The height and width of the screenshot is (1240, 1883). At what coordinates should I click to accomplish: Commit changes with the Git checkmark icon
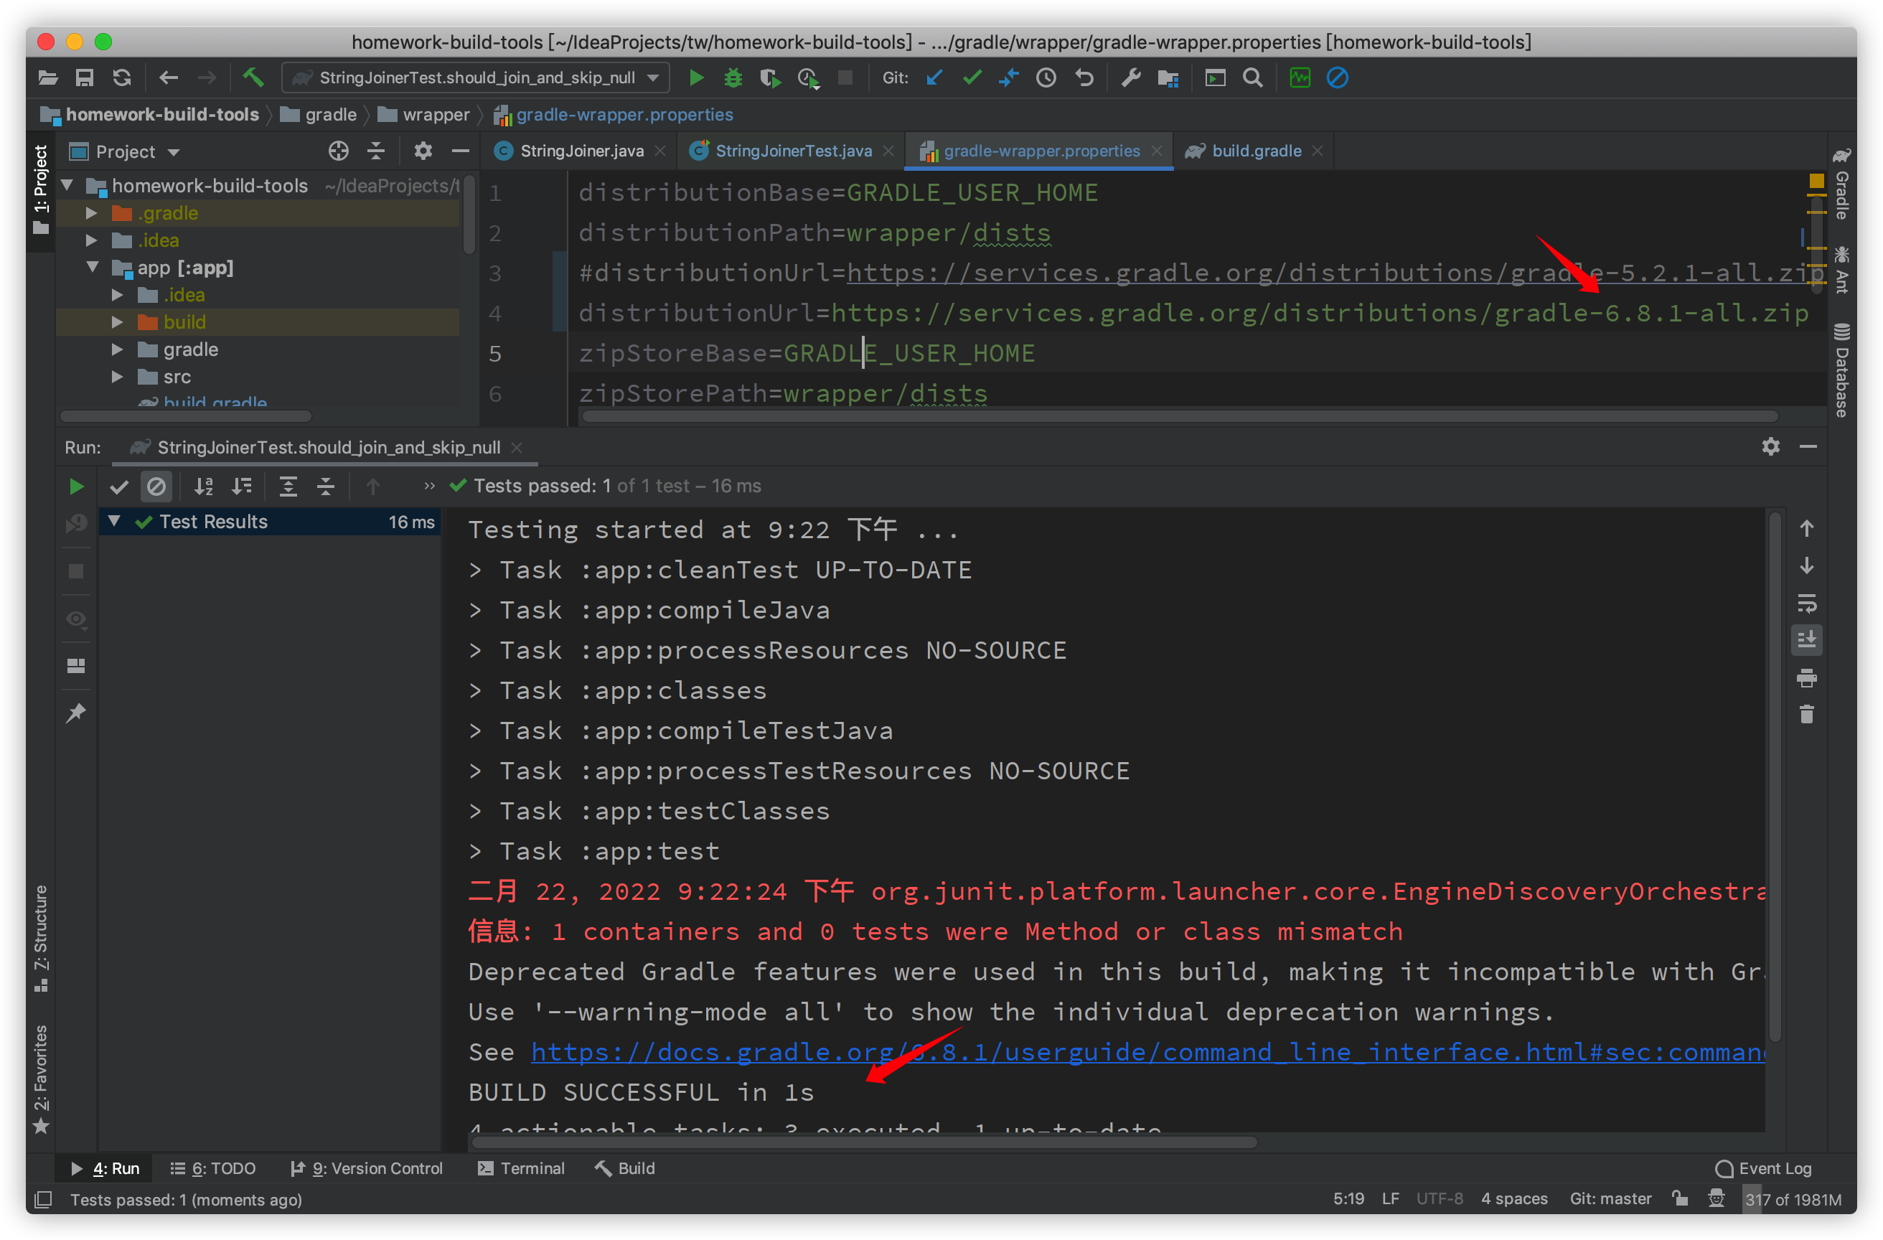coord(972,77)
